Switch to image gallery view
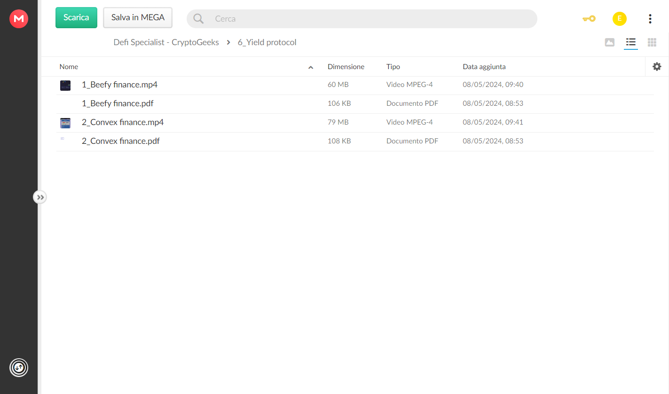The height and width of the screenshot is (394, 669). click(x=609, y=42)
